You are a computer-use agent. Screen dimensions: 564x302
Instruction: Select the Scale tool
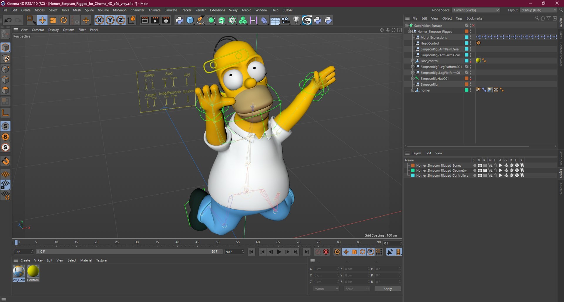53,20
